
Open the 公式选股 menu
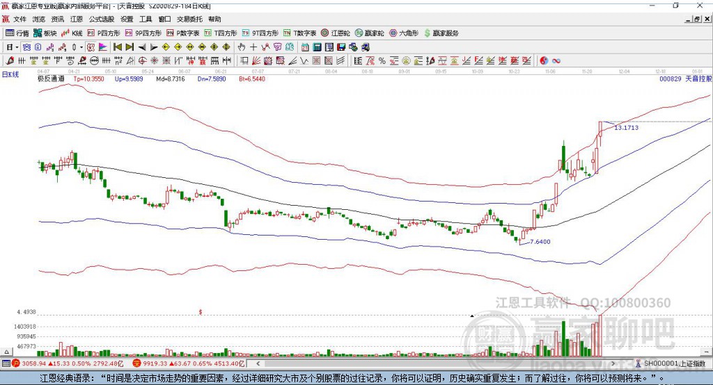tap(102, 19)
